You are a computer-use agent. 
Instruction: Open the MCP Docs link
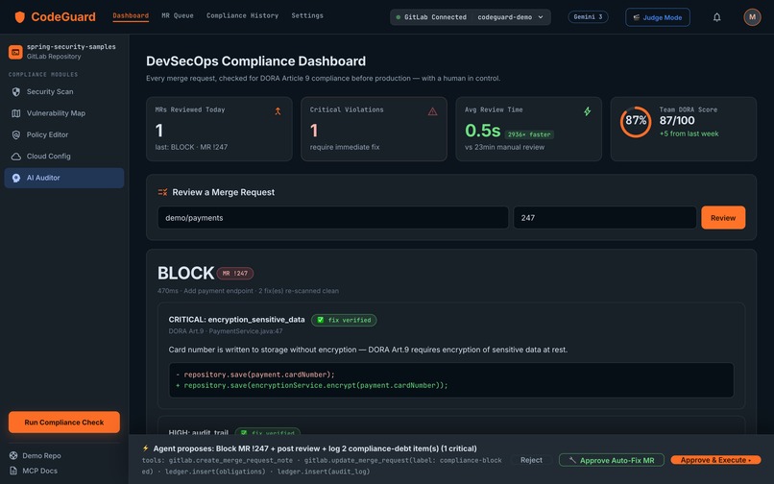pyautogui.click(x=33, y=471)
